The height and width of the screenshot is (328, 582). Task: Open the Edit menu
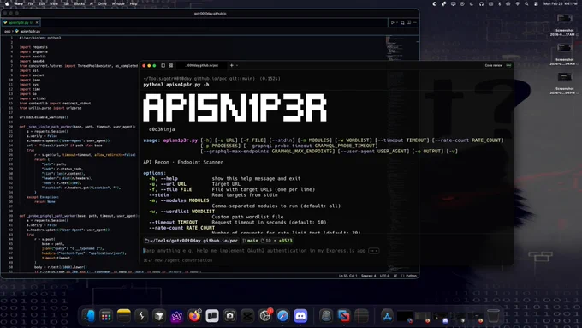click(42, 3)
